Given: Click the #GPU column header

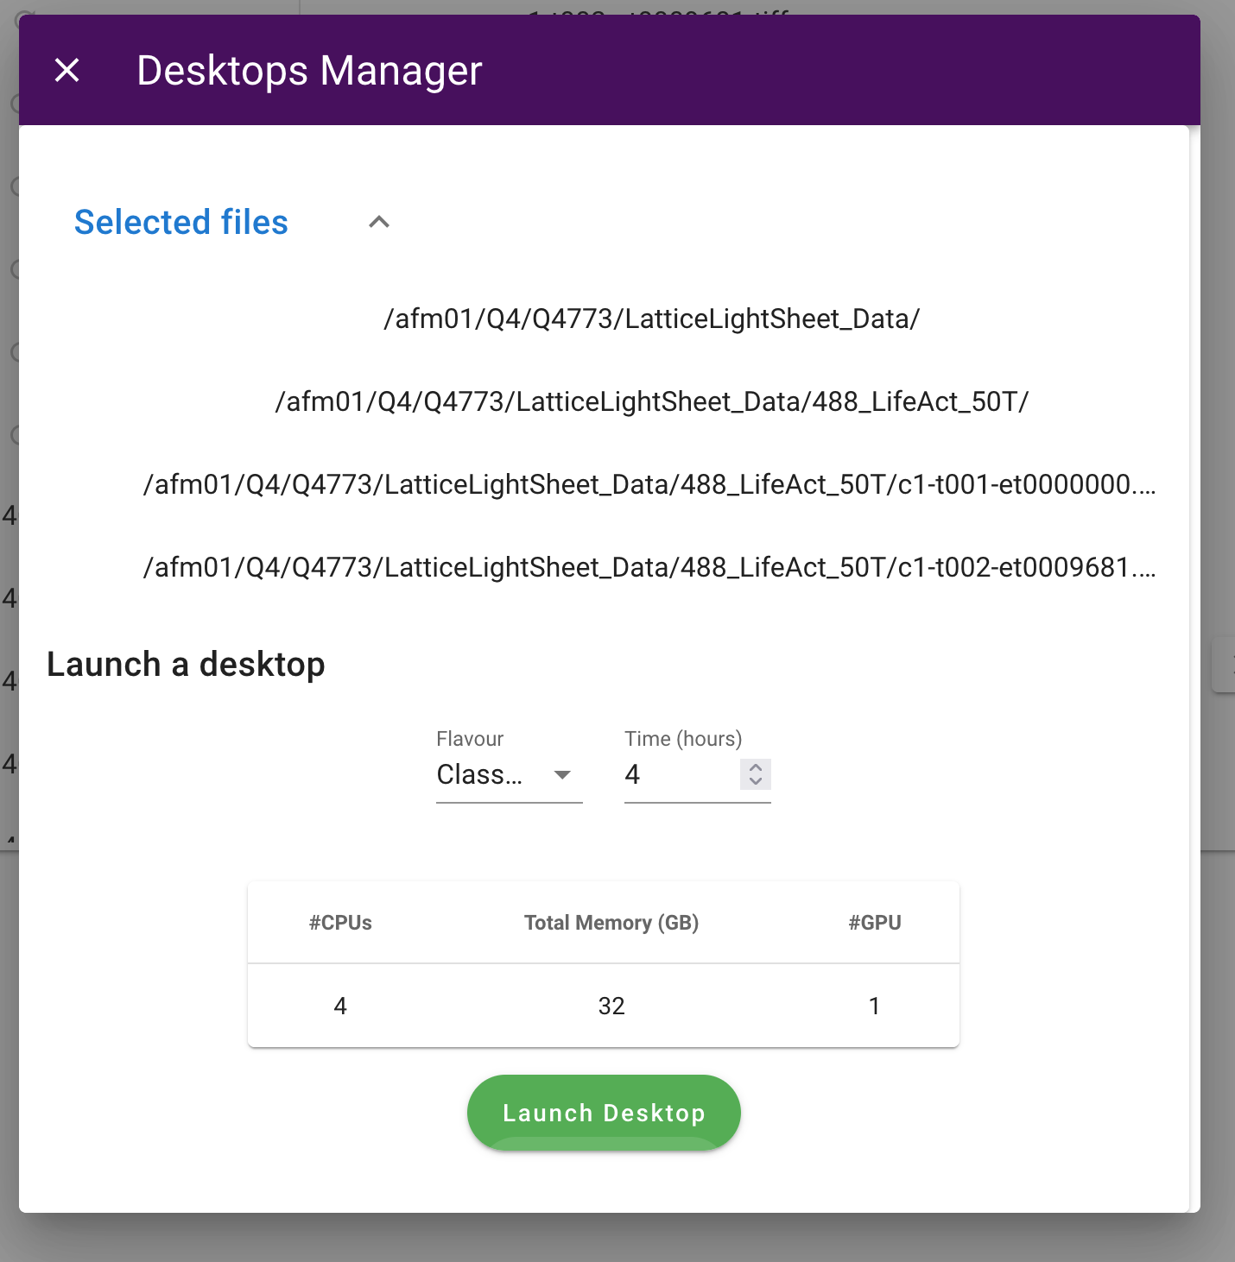Looking at the screenshot, I should [875, 922].
